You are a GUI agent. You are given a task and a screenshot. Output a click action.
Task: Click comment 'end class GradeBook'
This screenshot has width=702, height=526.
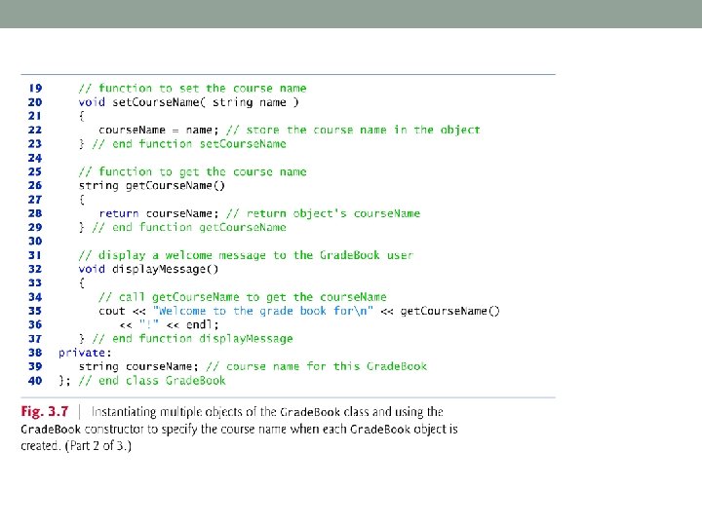point(152,381)
